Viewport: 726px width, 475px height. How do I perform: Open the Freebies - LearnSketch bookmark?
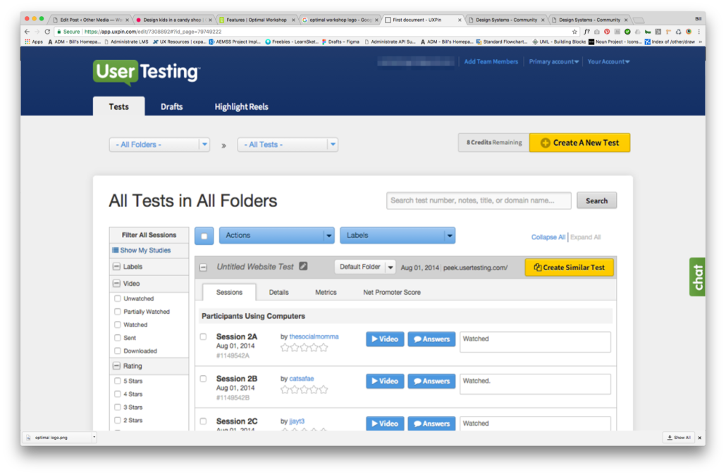292,42
